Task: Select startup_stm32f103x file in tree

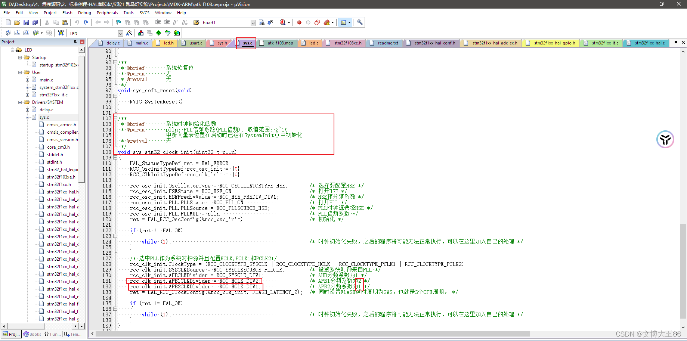Action: [x=59, y=65]
